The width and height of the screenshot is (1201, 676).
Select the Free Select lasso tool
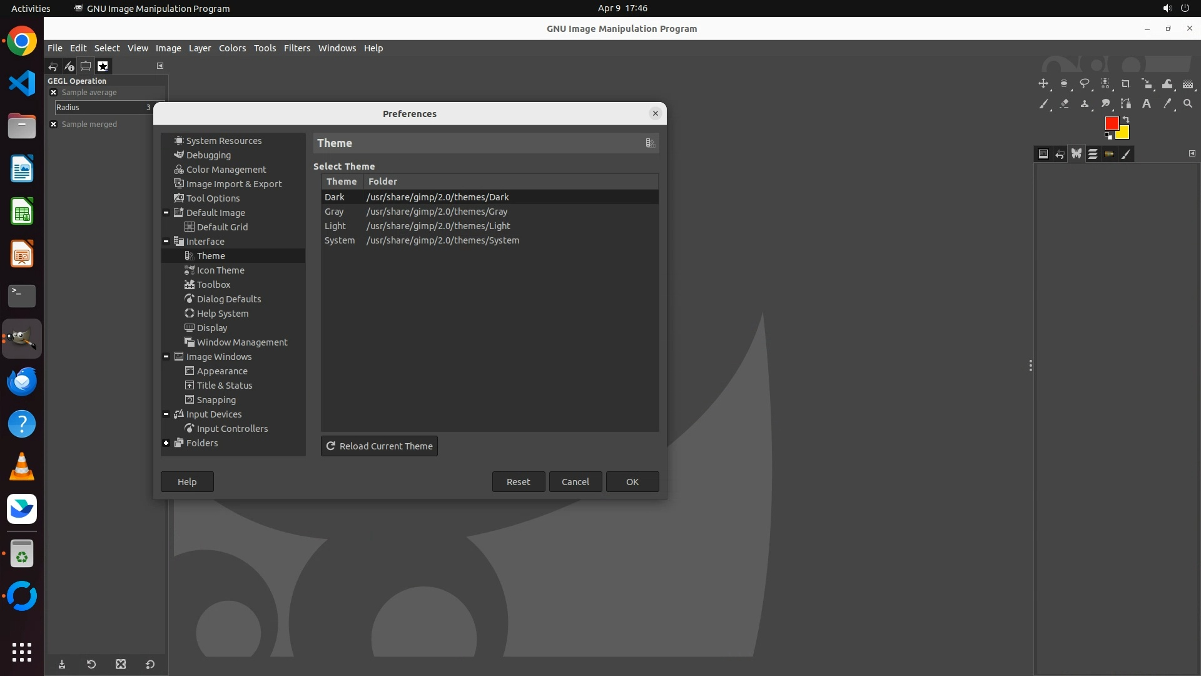pos(1085,84)
